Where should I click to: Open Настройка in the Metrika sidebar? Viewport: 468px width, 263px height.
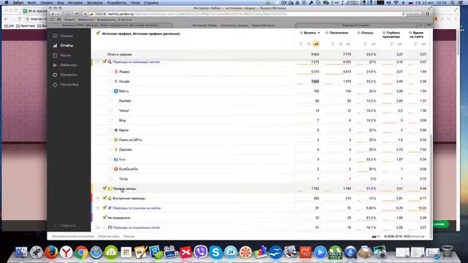(x=66, y=85)
